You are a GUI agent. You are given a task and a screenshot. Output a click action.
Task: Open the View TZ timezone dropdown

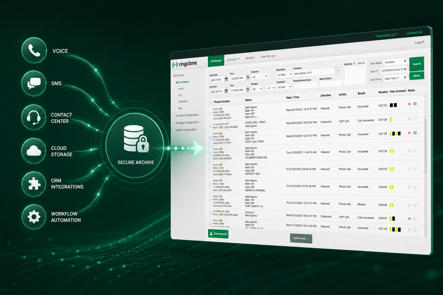click(393, 70)
